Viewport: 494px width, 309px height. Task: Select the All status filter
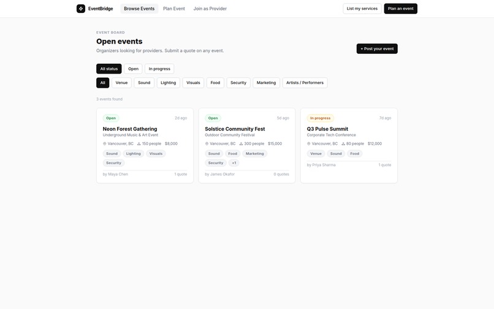[109, 69]
